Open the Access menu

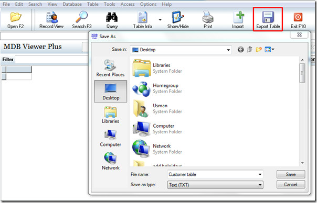pyautogui.click(x=128, y=4)
